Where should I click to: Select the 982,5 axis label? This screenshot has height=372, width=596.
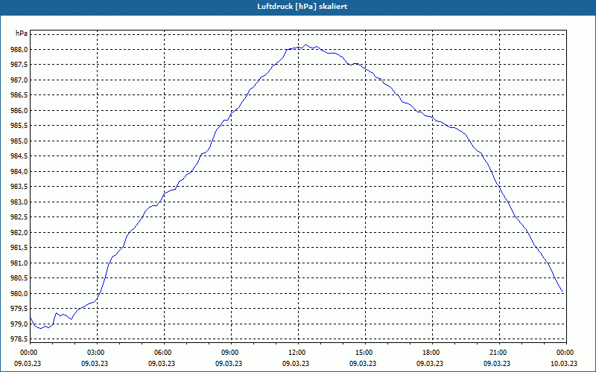19,217
